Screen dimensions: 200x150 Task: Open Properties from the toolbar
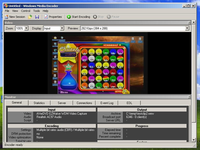click(x=53, y=17)
